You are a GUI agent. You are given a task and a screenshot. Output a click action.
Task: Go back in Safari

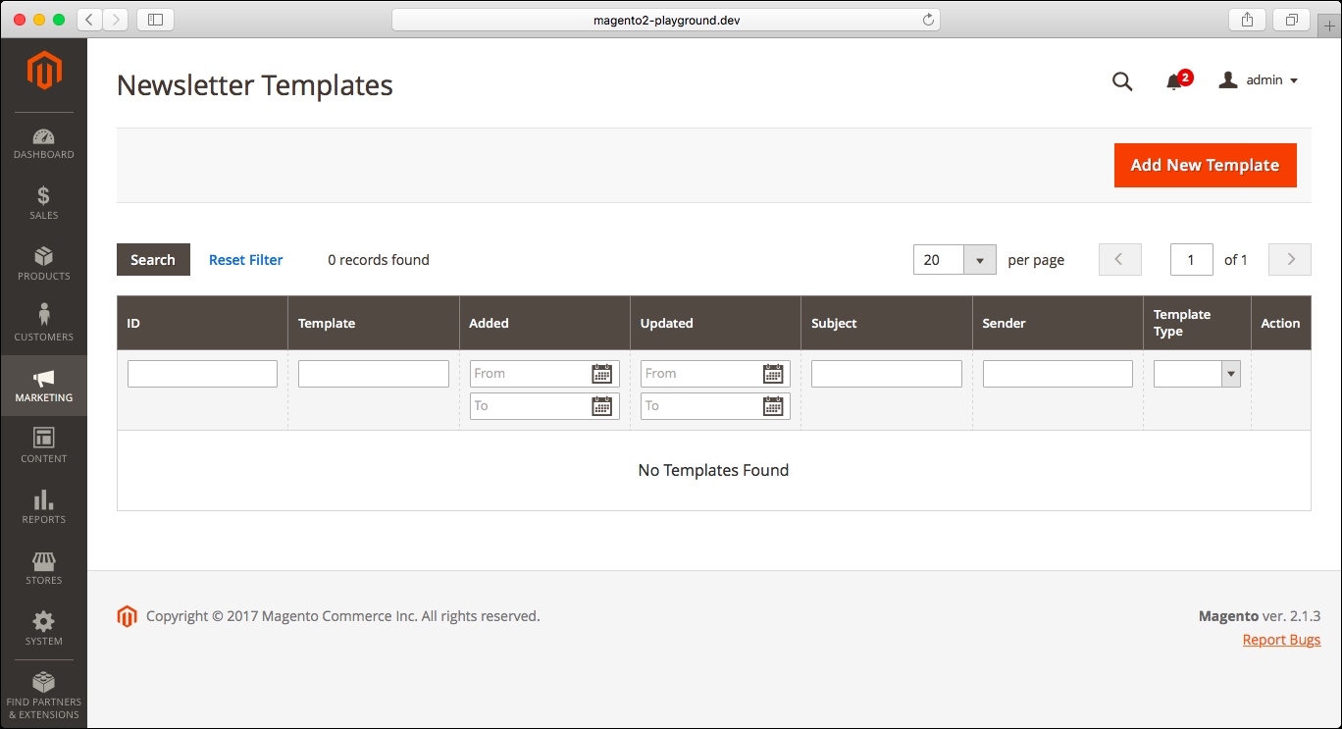pyautogui.click(x=90, y=20)
